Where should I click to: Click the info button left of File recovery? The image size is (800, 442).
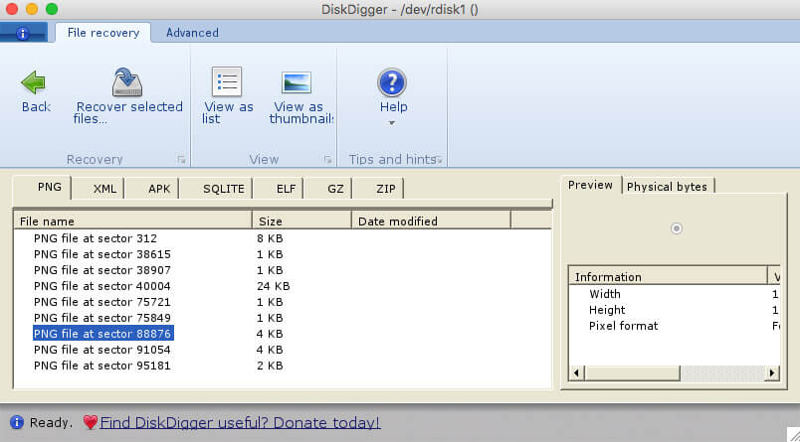[x=23, y=34]
